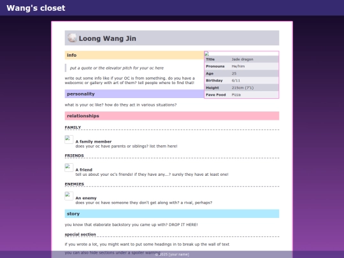Click the avatar icon beside Loong Wang Jin

pos(72,38)
